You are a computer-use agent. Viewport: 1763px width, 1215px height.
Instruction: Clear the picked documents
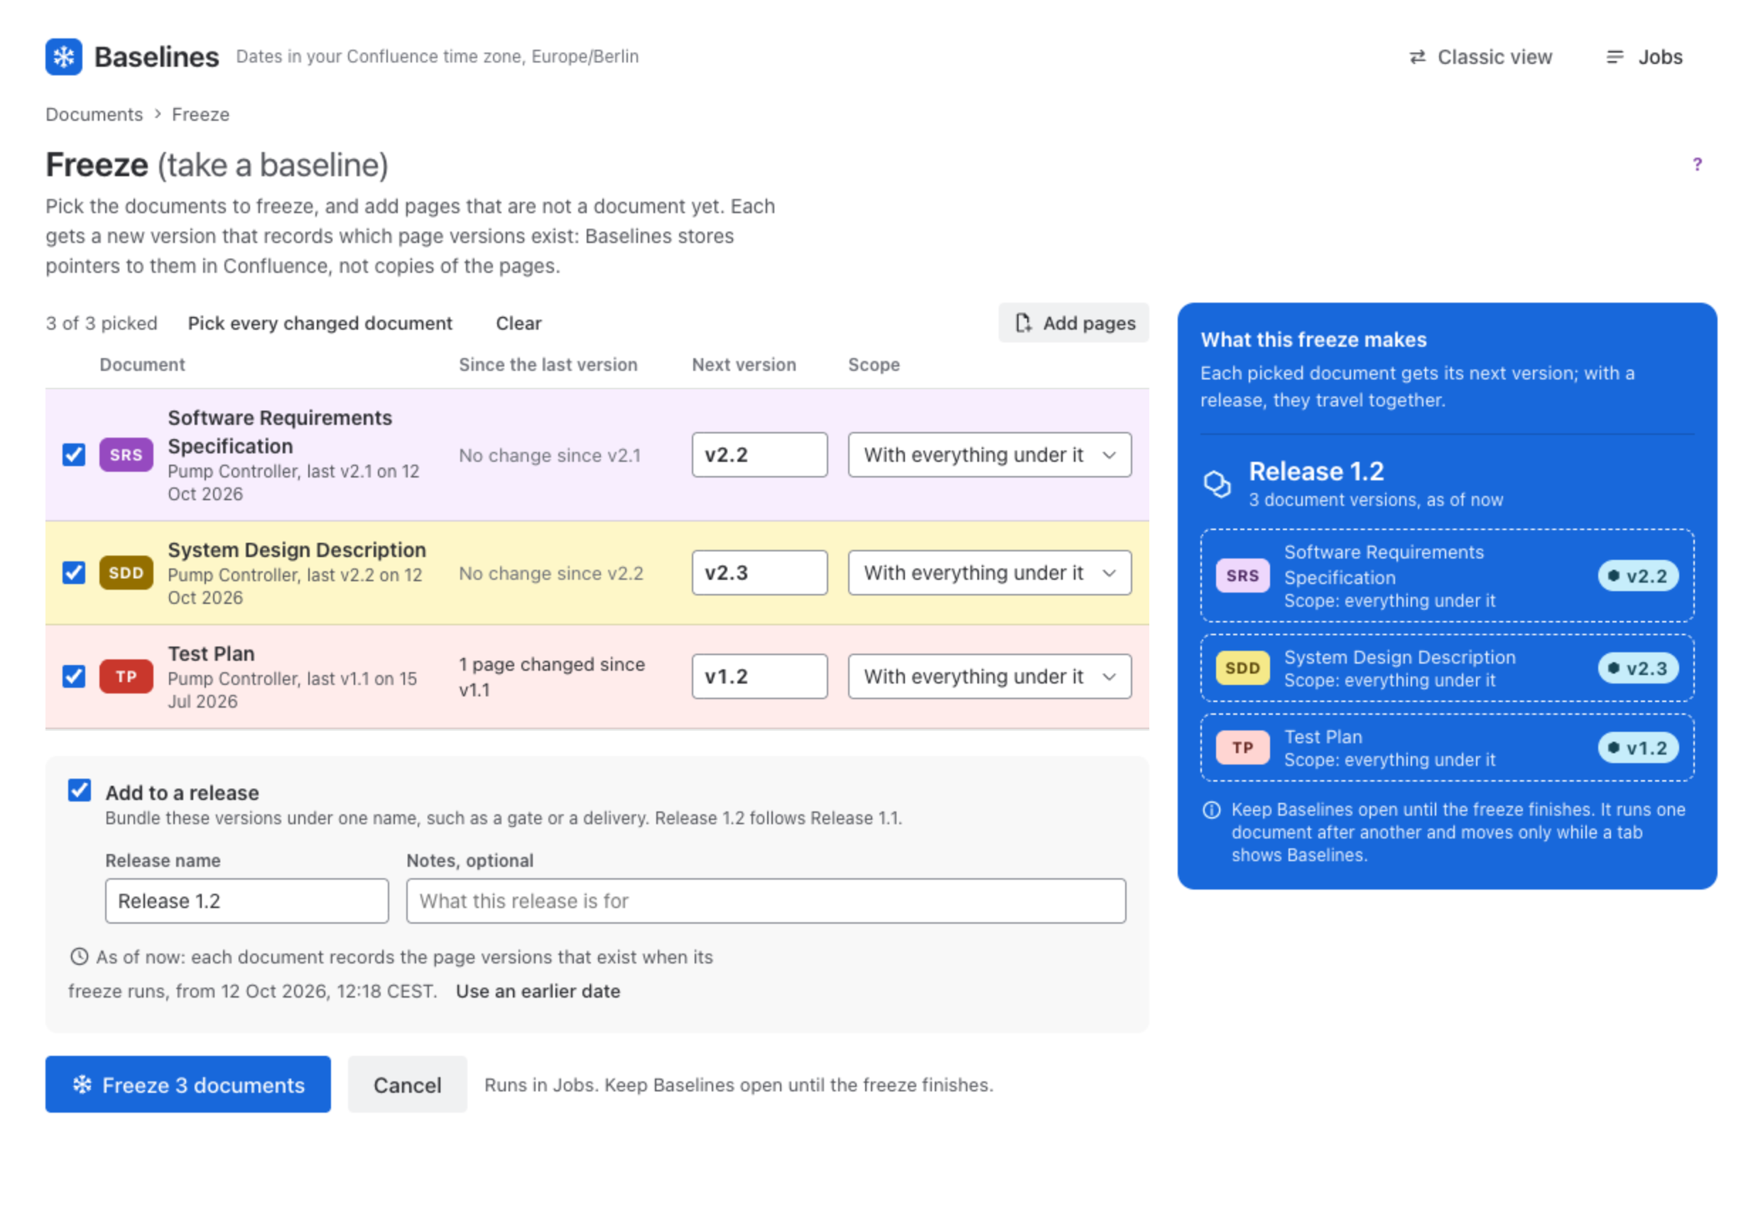click(x=518, y=323)
